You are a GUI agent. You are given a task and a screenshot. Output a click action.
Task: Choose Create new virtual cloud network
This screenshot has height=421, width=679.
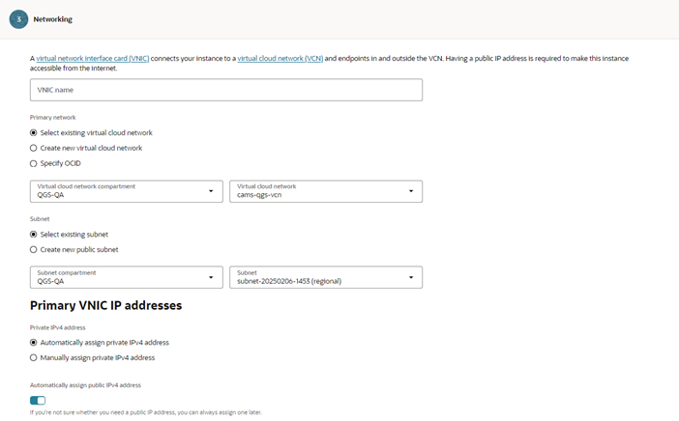click(34, 148)
